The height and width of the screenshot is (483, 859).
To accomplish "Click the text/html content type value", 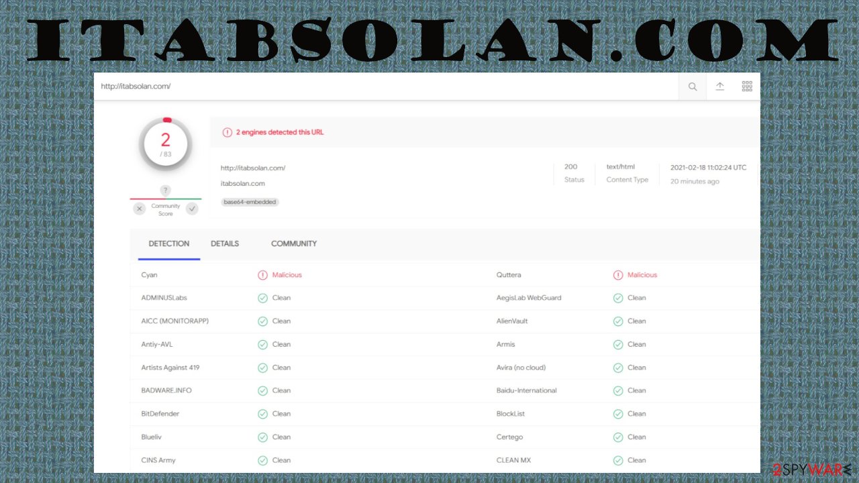I will click(621, 166).
